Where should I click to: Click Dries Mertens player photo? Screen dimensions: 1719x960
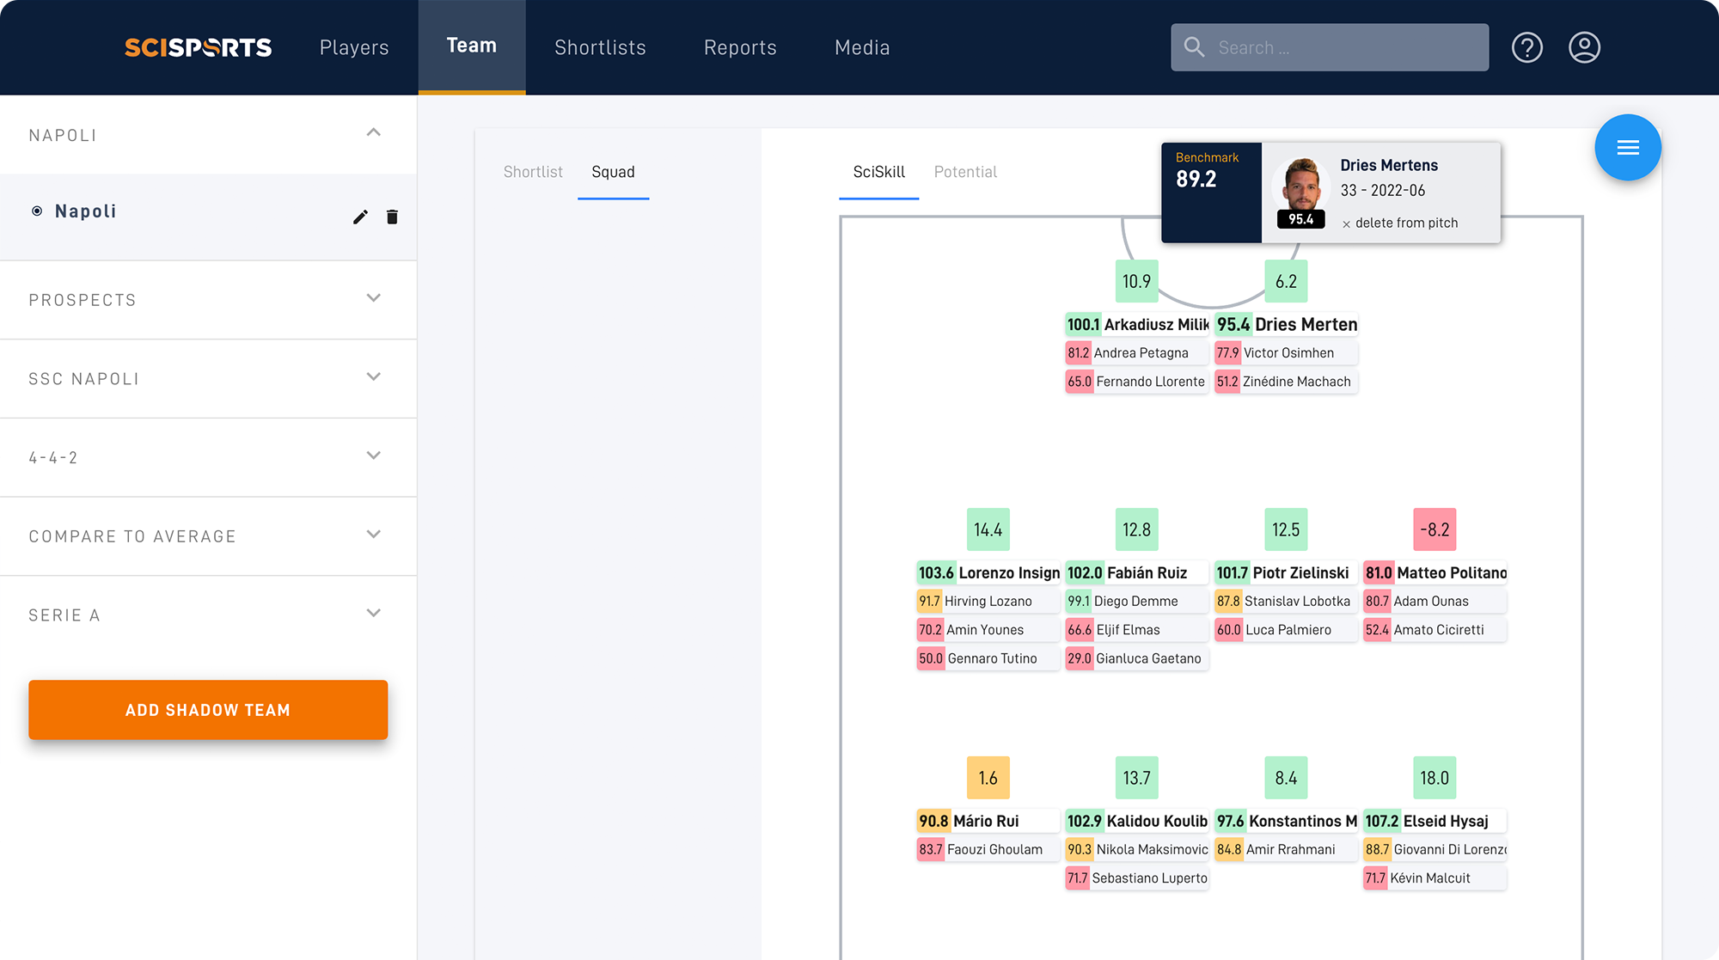(x=1301, y=186)
